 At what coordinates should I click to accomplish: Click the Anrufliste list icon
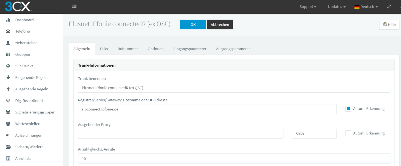pyautogui.click(x=8, y=158)
